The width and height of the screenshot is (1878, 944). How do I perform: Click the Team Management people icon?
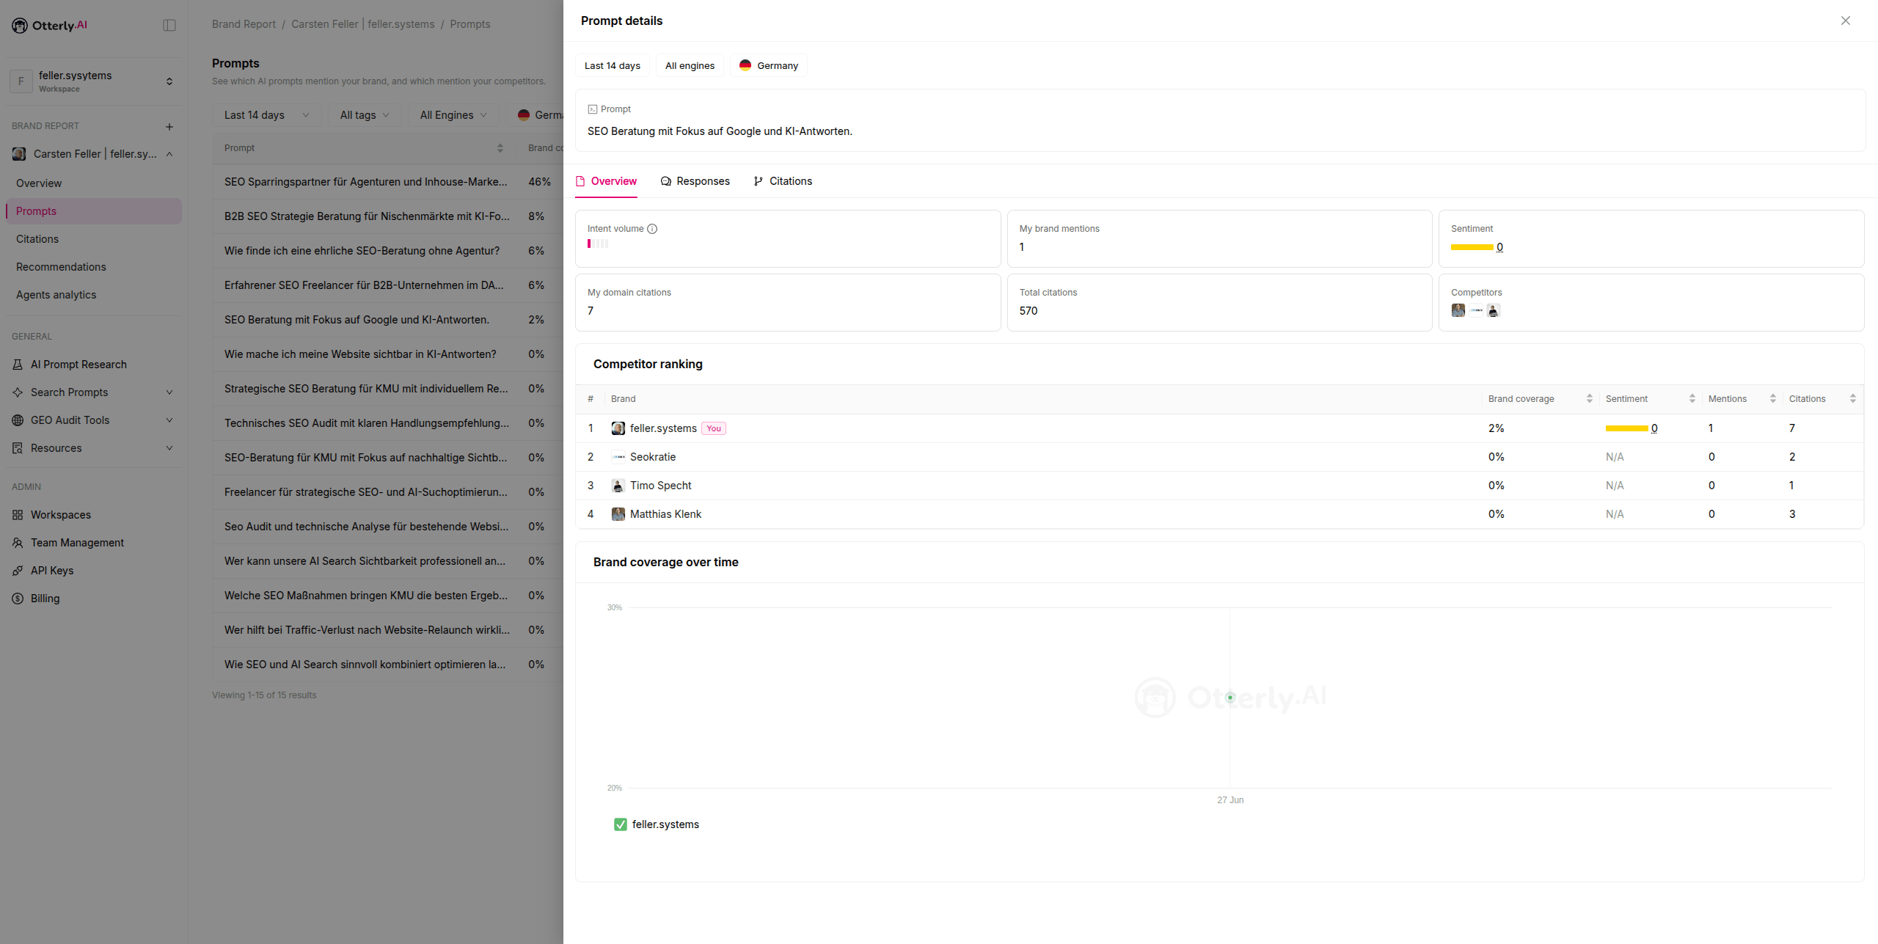(x=18, y=543)
